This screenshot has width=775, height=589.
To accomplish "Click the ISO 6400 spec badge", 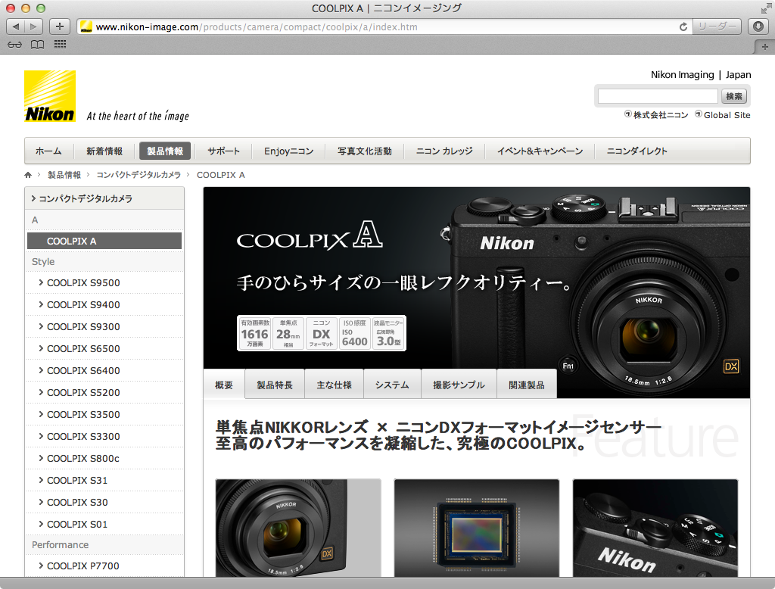I will click(x=355, y=333).
